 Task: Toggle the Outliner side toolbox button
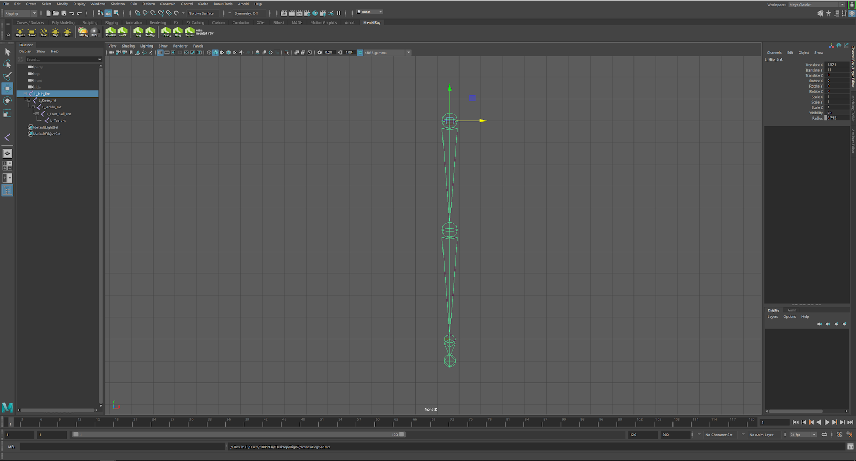click(7, 190)
